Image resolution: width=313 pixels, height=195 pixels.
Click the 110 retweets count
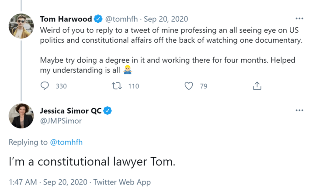pyautogui.click(x=133, y=86)
